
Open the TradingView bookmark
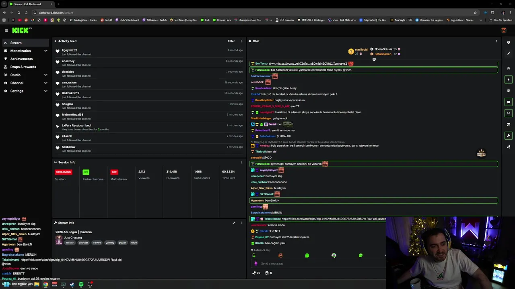pyautogui.click(x=83, y=20)
